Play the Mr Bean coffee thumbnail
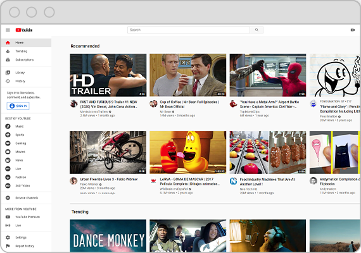The width and height of the screenshot is (361, 253). [188, 75]
